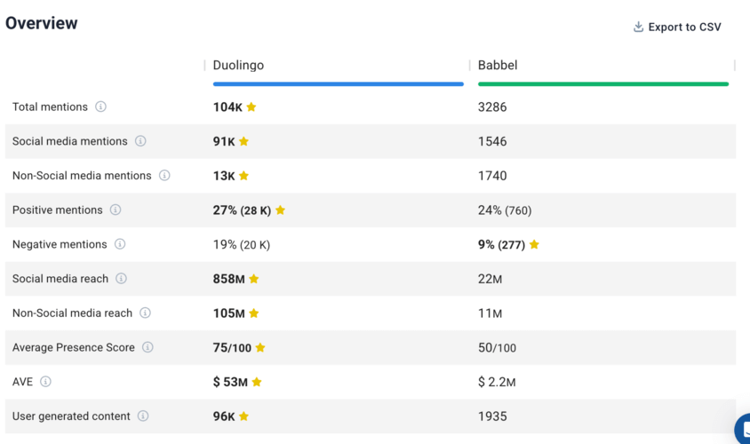
Task: Open info icon for User generated content
Action: tap(143, 416)
